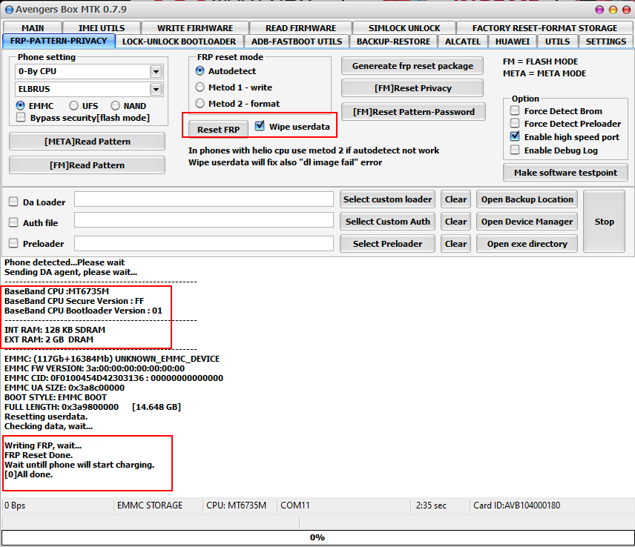Open the MAIN tab
The width and height of the screenshot is (635, 547).
coord(33,28)
